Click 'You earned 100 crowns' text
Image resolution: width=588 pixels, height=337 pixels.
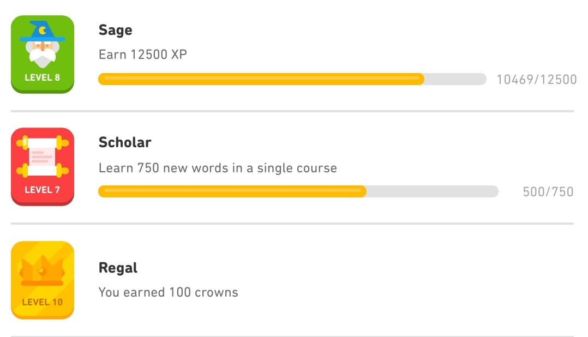pos(168,292)
